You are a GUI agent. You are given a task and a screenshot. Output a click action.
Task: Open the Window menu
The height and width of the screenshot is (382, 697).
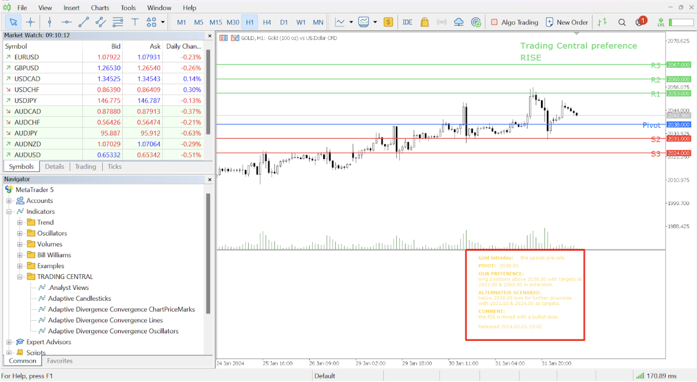(159, 7)
